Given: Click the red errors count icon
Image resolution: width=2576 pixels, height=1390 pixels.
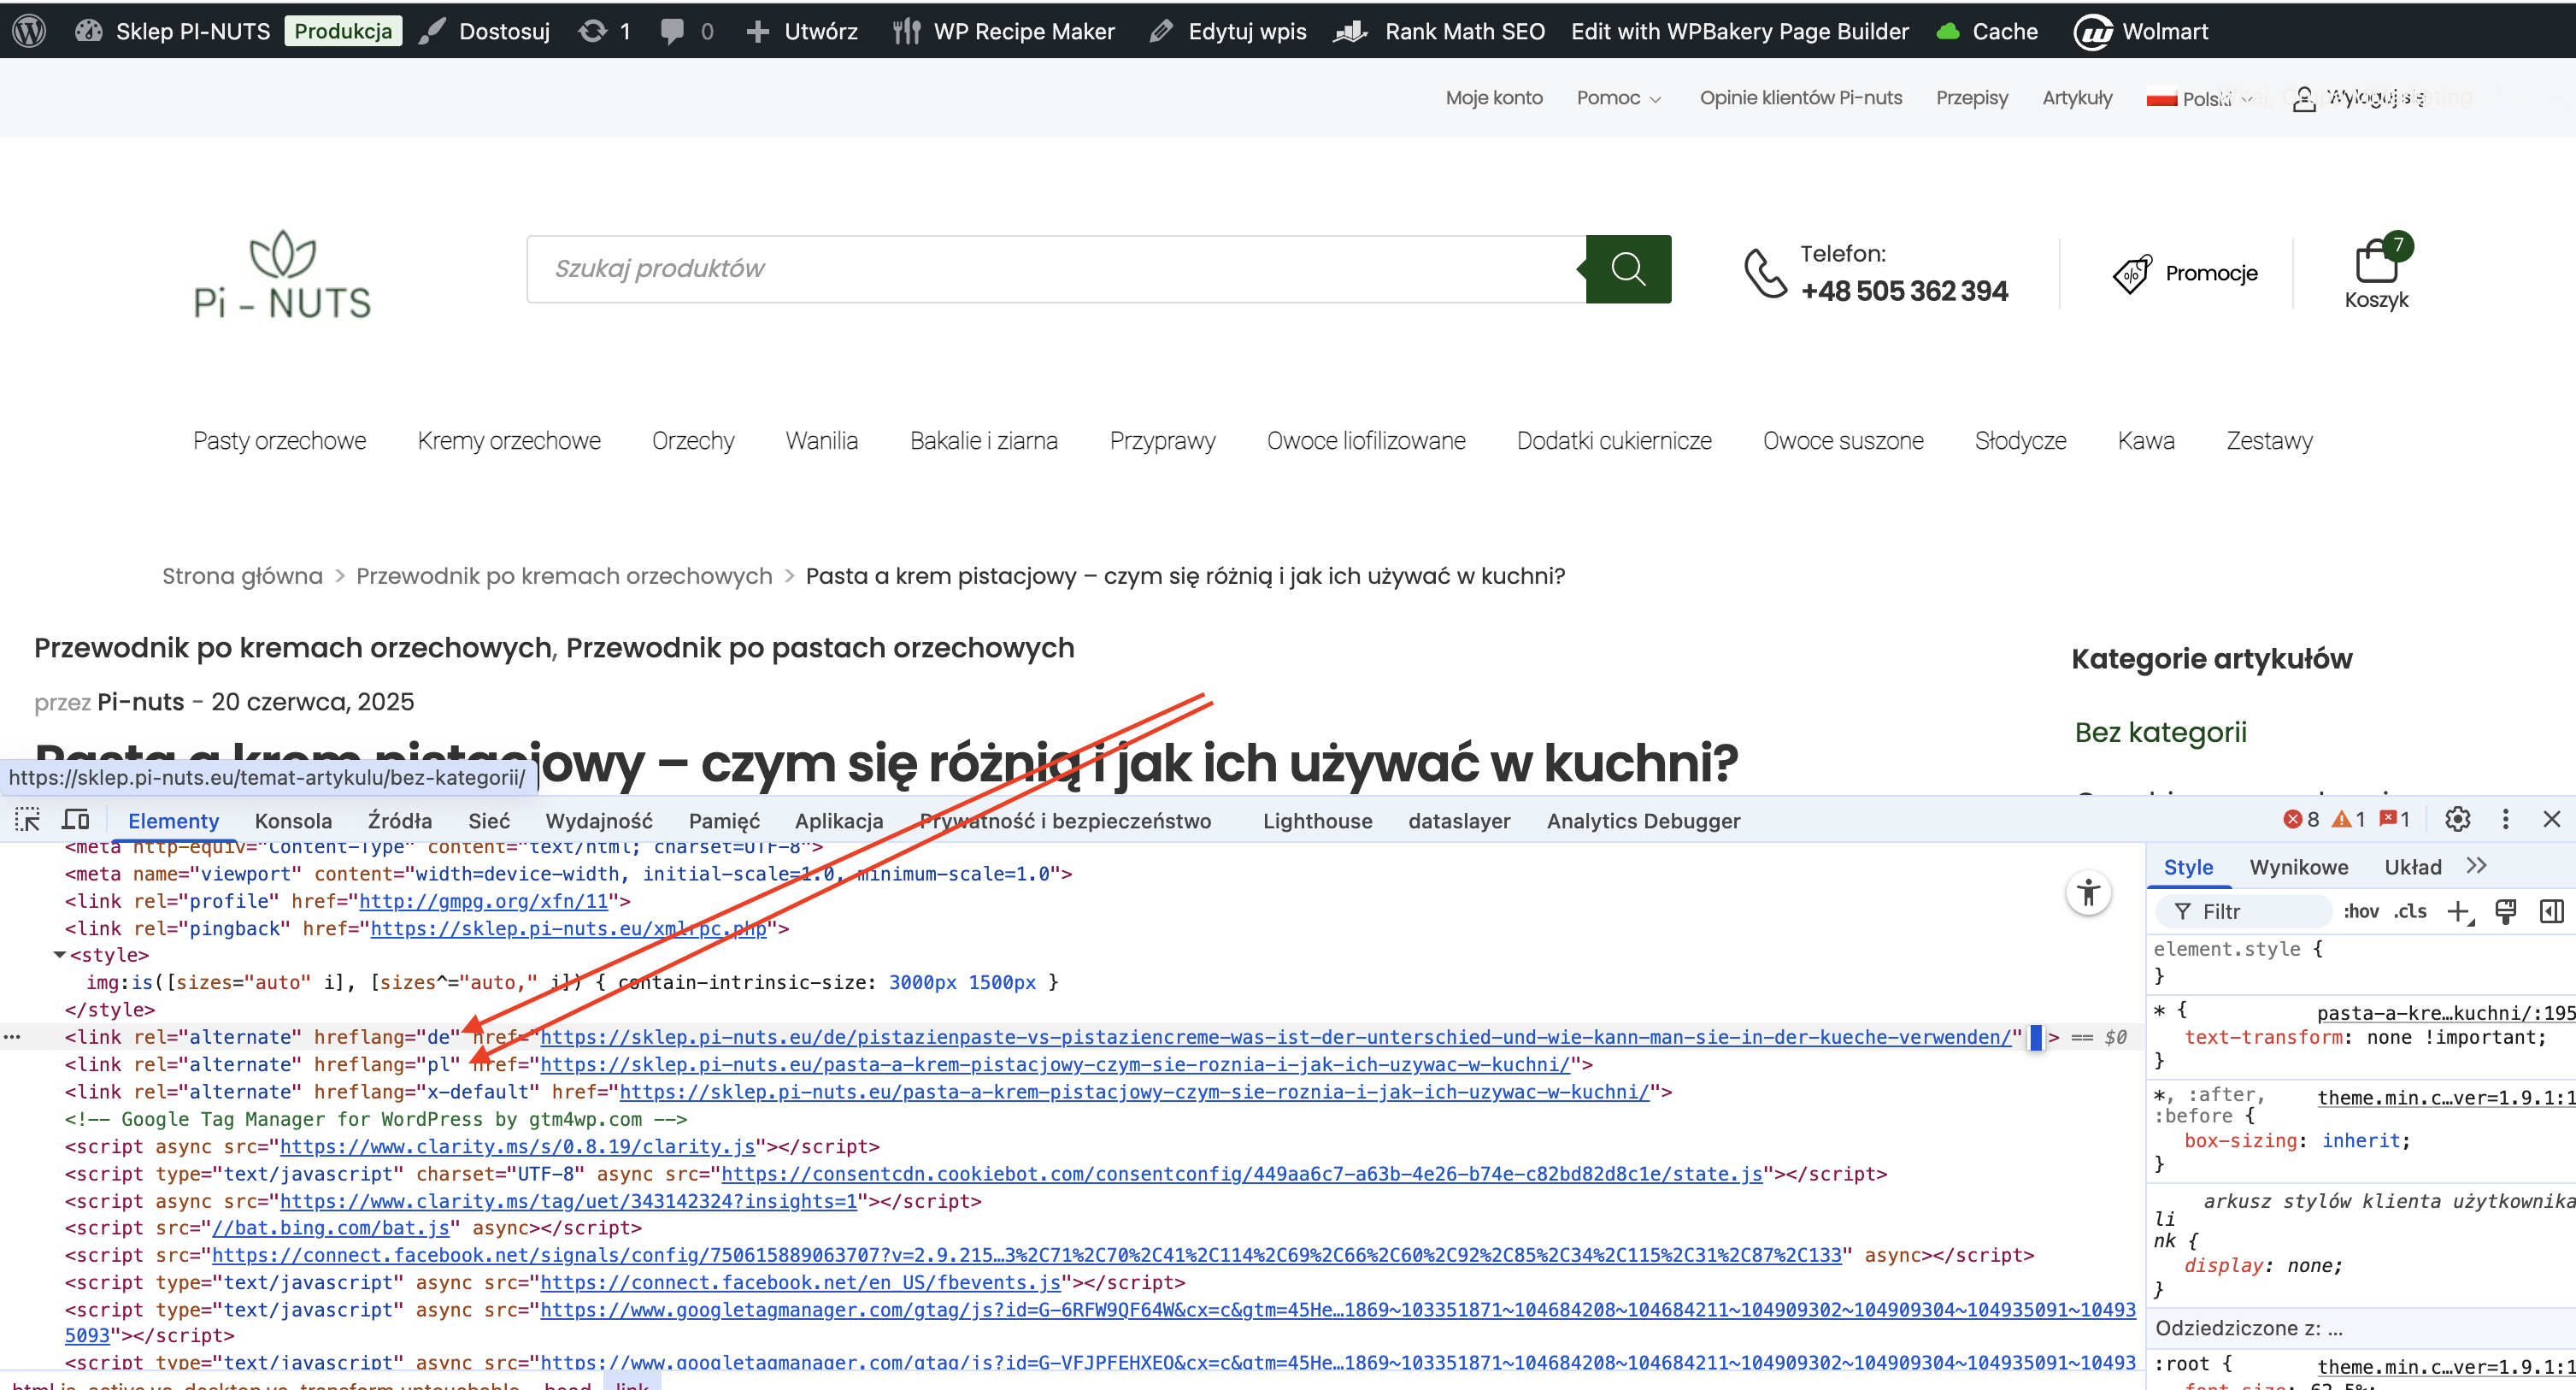Looking at the screenshot, I should click(2301, 820).
